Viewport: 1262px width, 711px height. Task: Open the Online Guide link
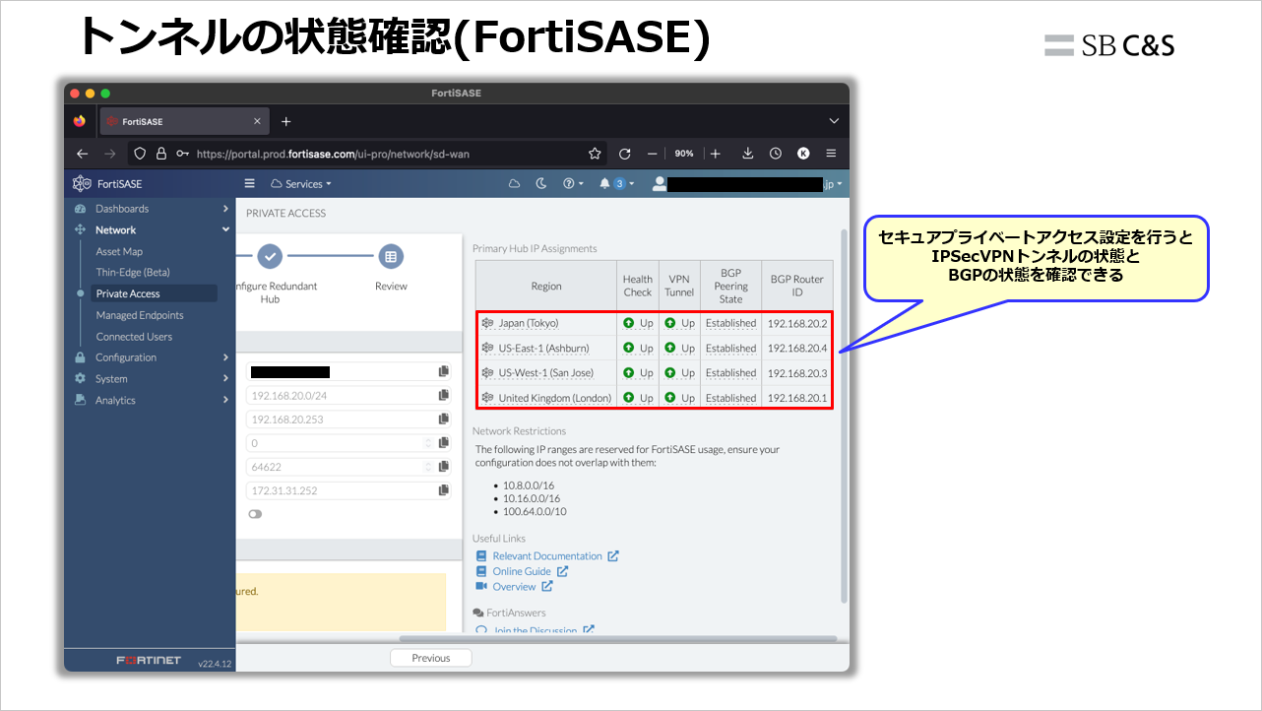[522, 571]
